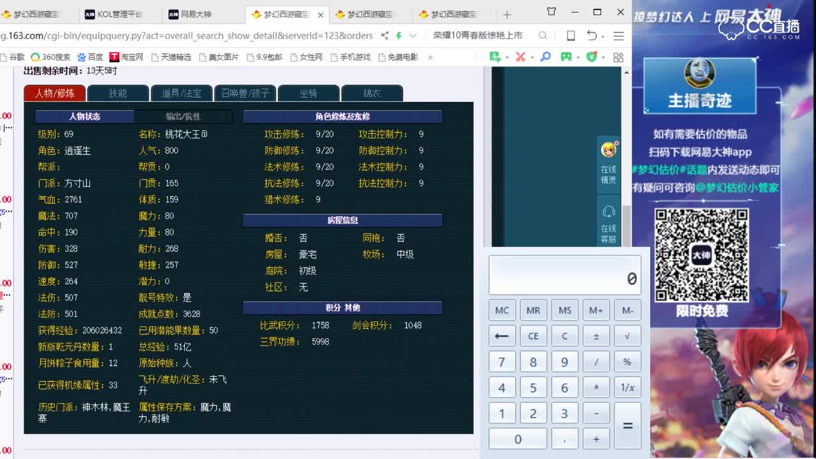Expand the address bar dropdown arrow
The width and height of the screenshot is (816, 459).
point(412,36)
